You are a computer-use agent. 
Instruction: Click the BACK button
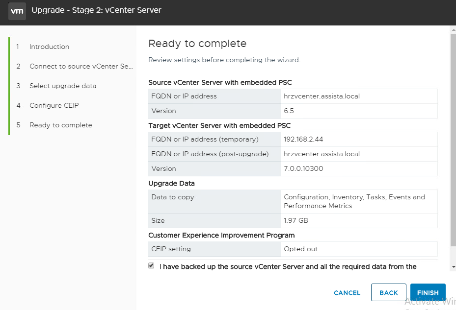point(389,292)
